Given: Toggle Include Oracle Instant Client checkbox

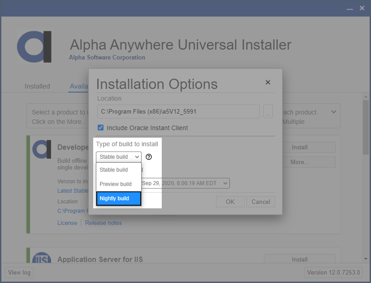Looking at the screenshot, I should [x=100, y=128].
